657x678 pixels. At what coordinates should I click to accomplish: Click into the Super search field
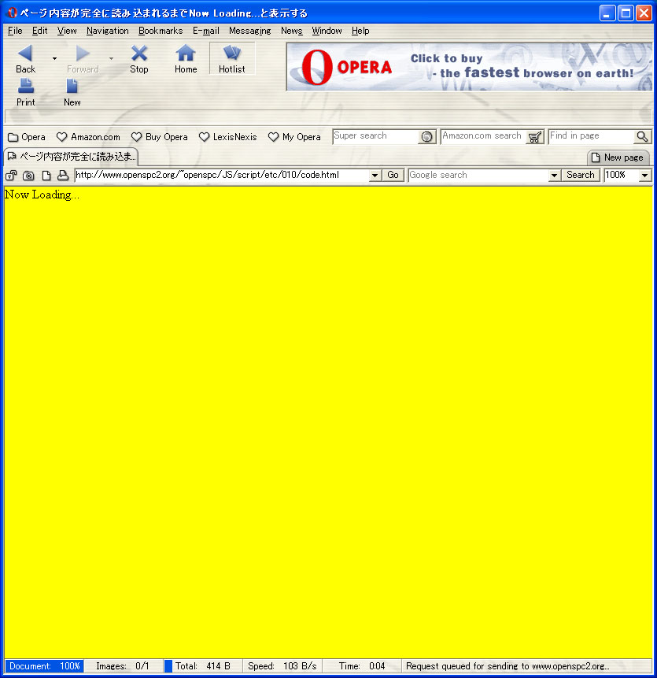(x=376, y=136)
